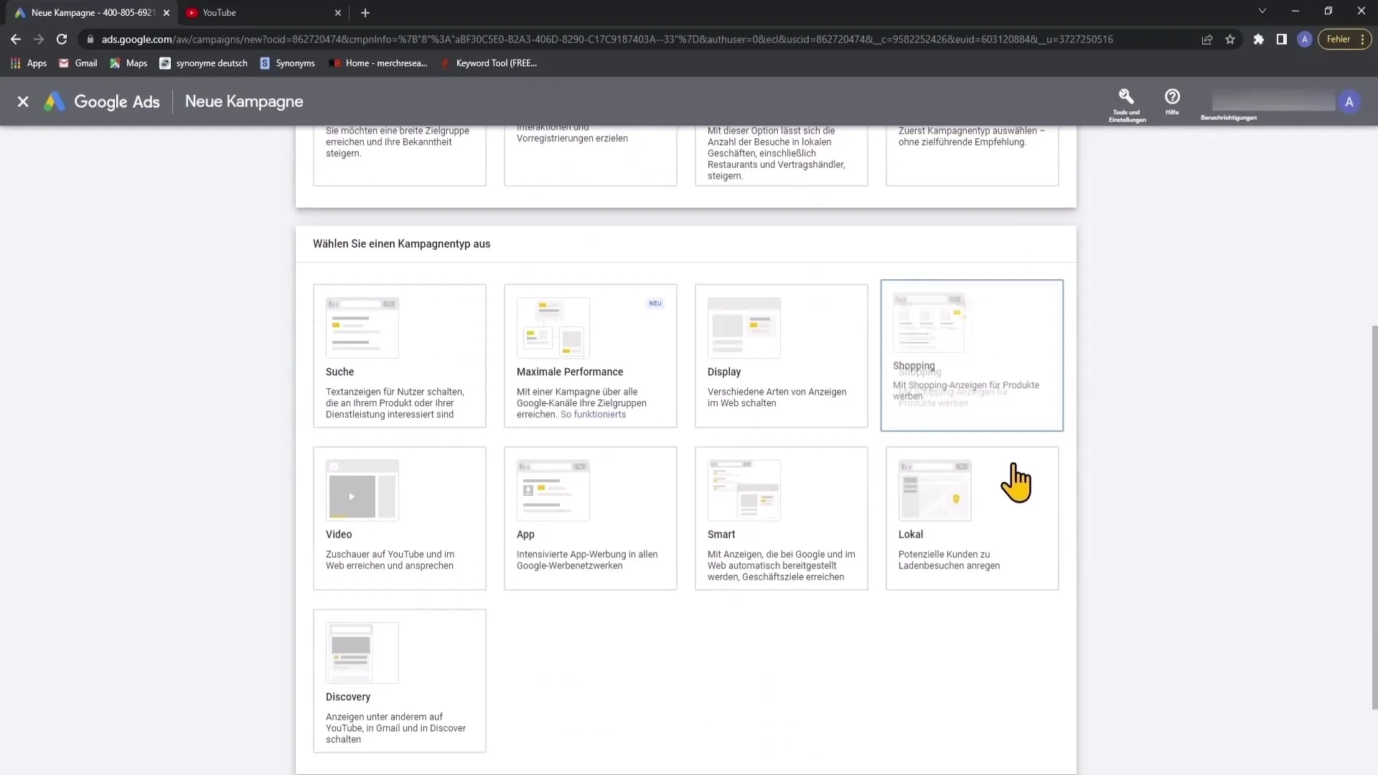
Task: Open the Keyword Tool (FREE... bookmark
Action: coord(488,63)
